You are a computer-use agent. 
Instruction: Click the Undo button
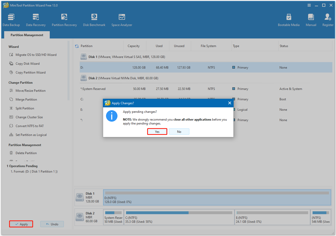(52, 224)
